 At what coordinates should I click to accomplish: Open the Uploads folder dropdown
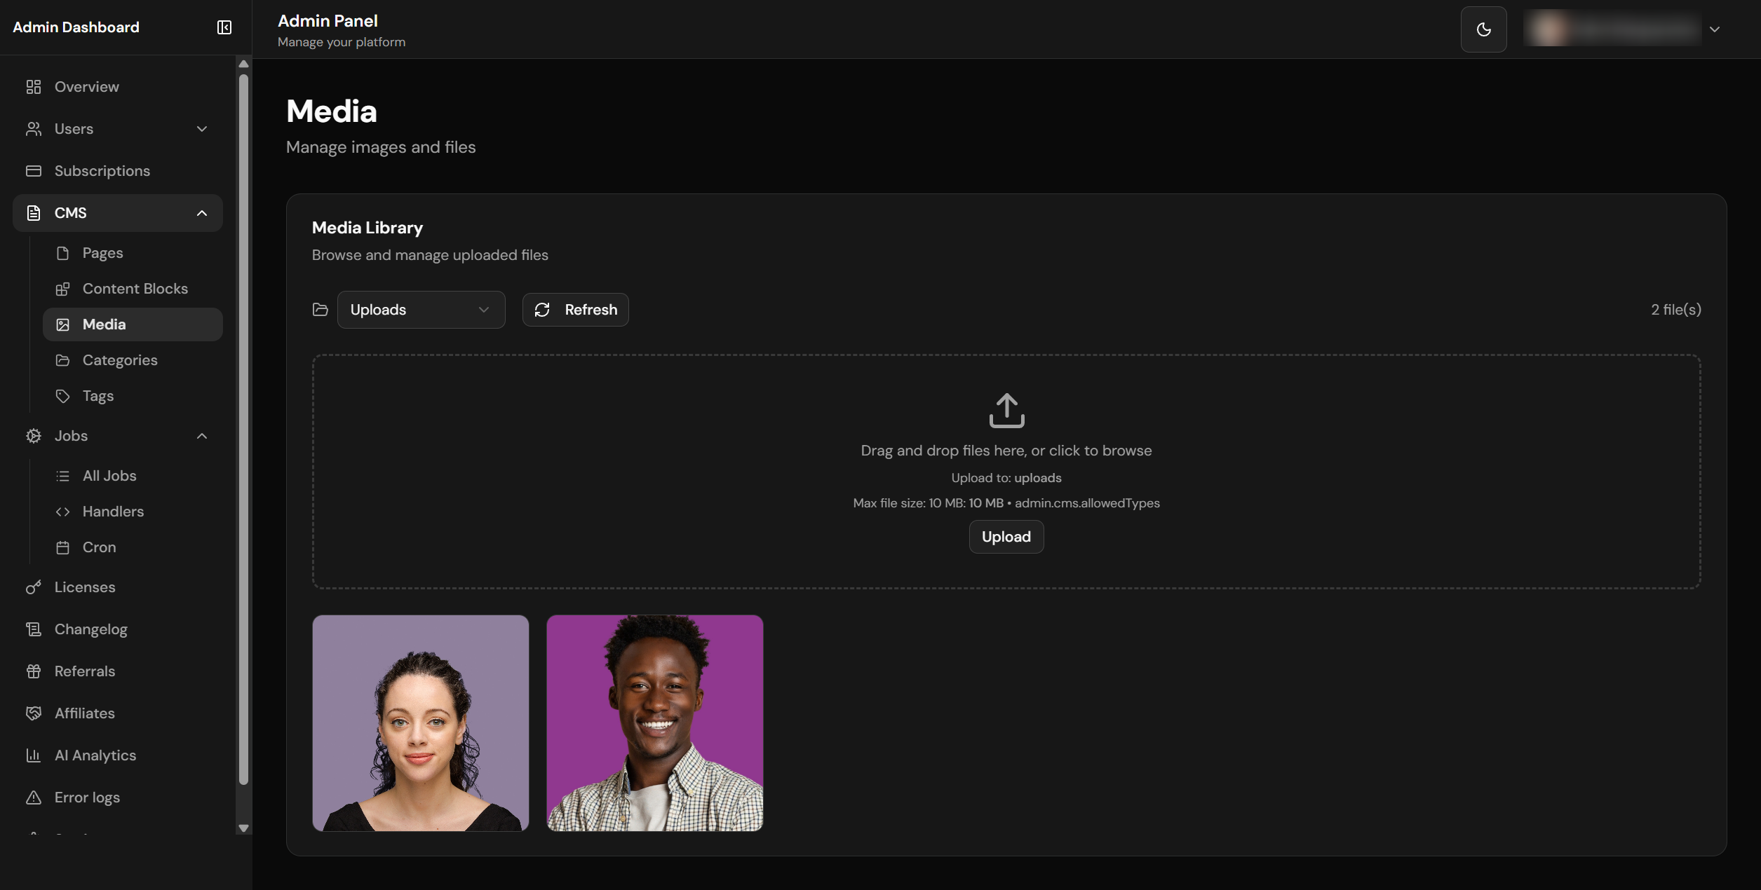(x=421, y=310)
